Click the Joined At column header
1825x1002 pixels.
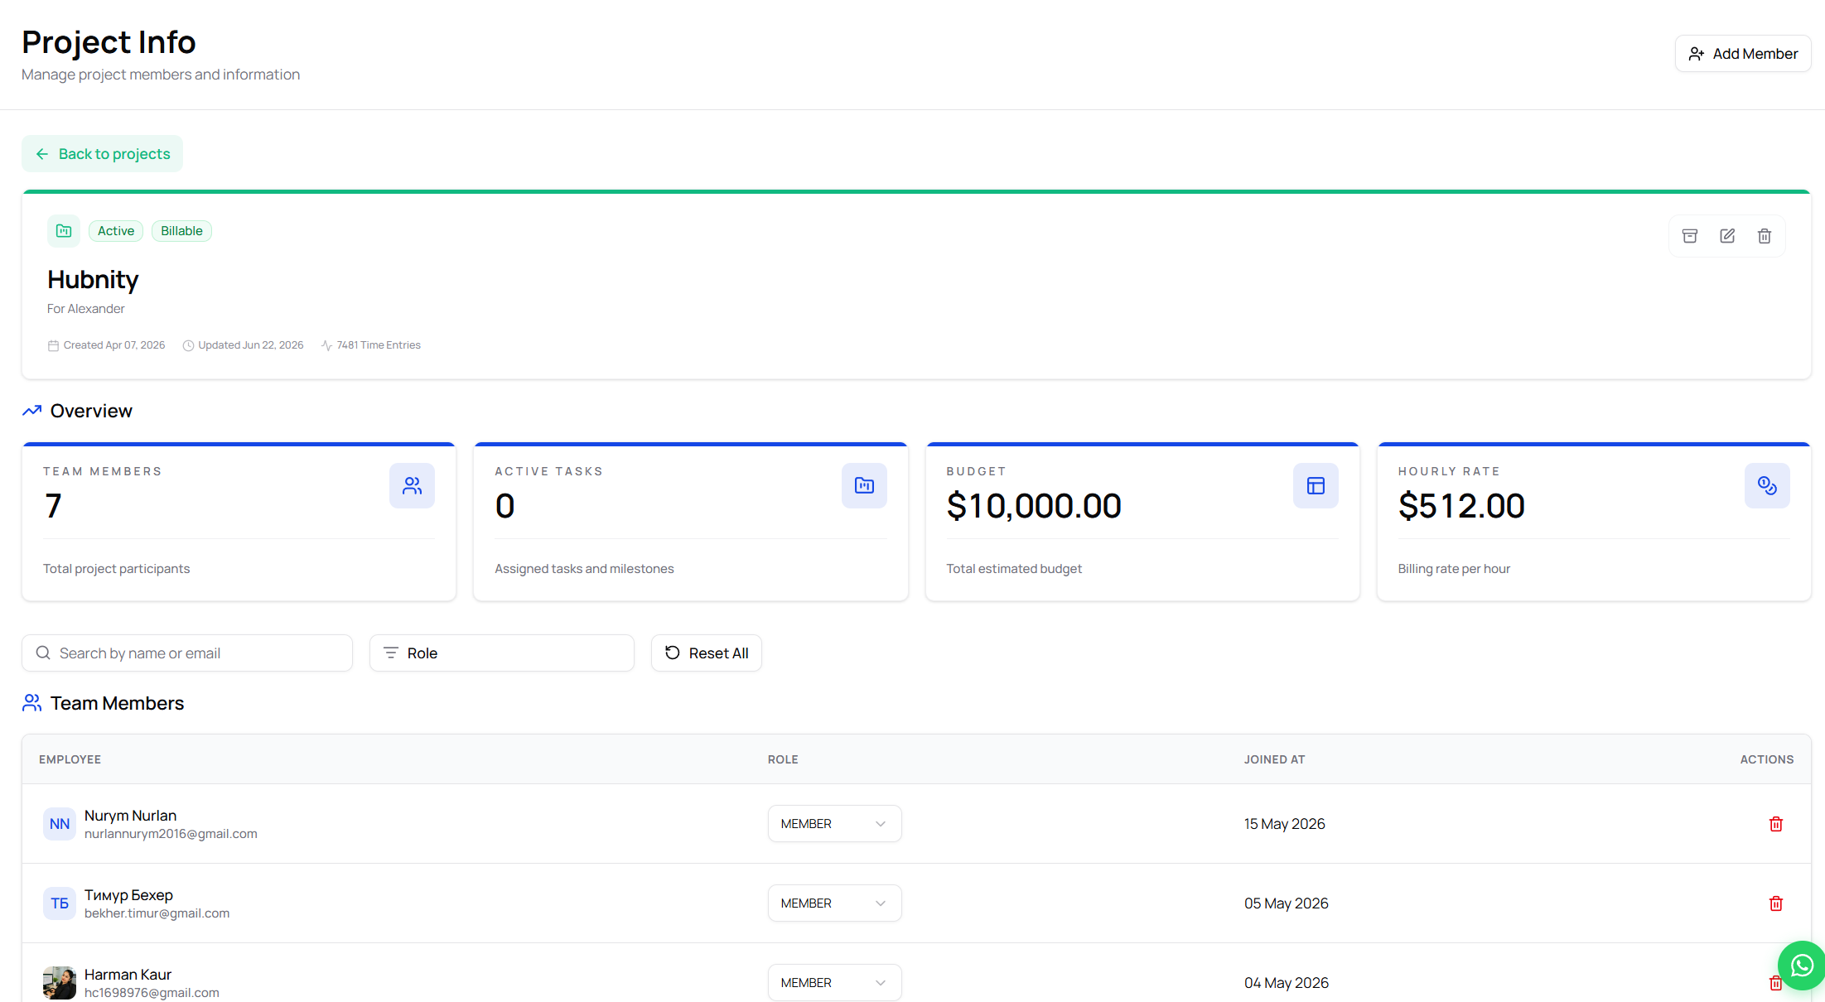(1274, 759)
